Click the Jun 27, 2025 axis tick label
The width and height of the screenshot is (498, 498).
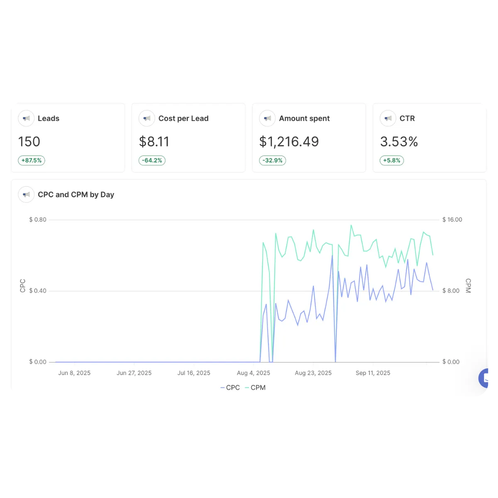134,373
